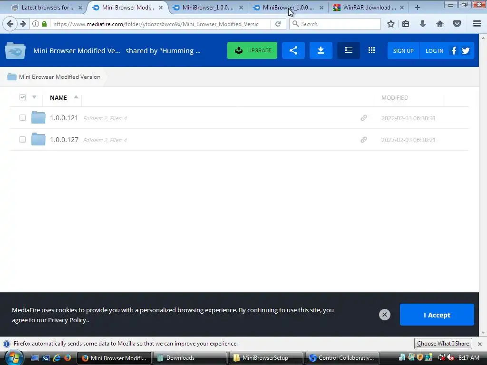Click the green secure padlock icon
This screenshot has width=487, height=365.
(44, 24)
